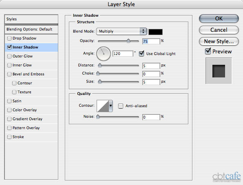Toggle the Use Global Light checkbox
This screenshot has height=185, width=243.
(141, 54)
